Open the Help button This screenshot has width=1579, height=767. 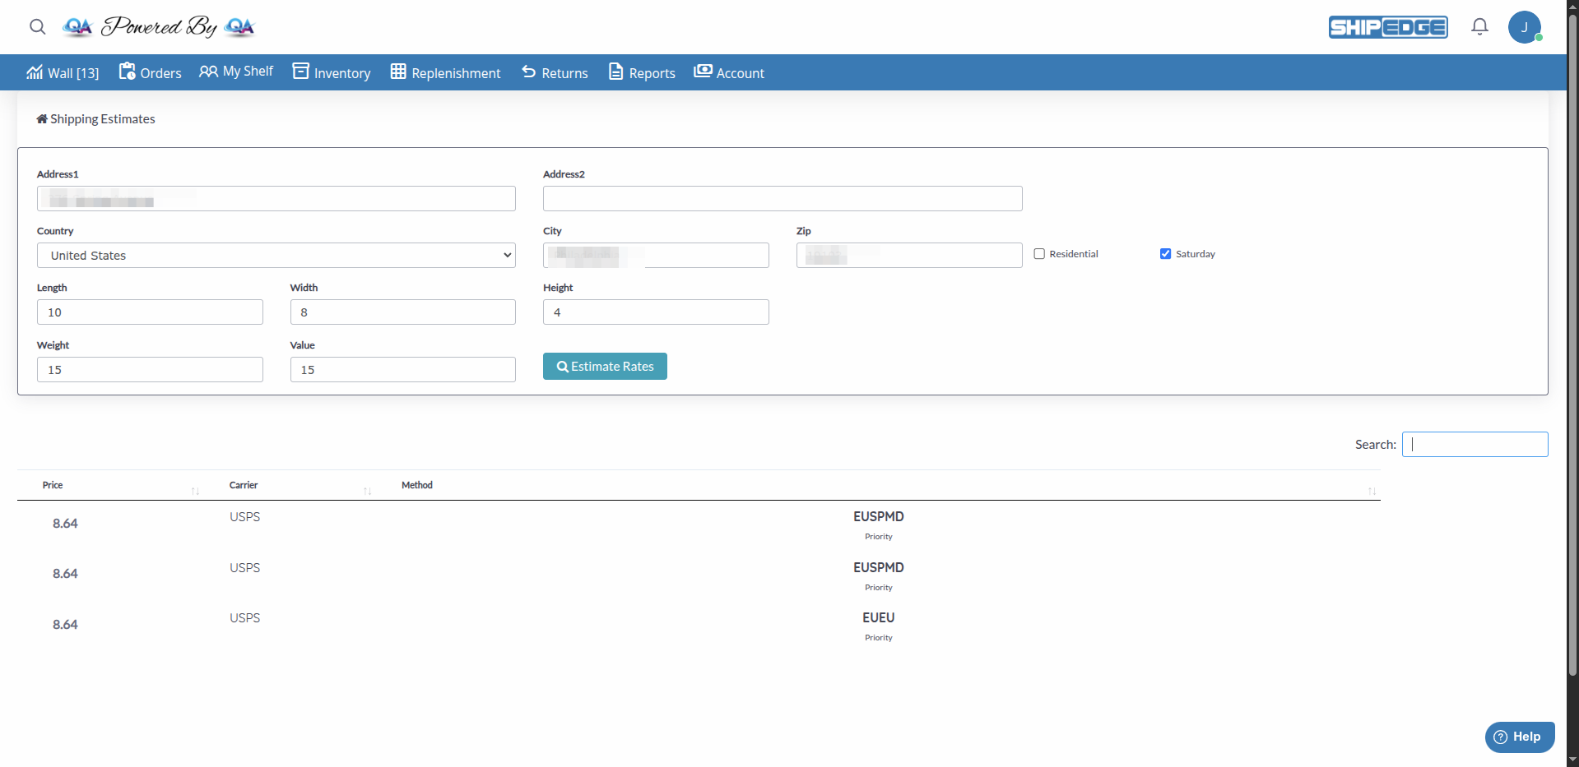[x=1518, y=737]
